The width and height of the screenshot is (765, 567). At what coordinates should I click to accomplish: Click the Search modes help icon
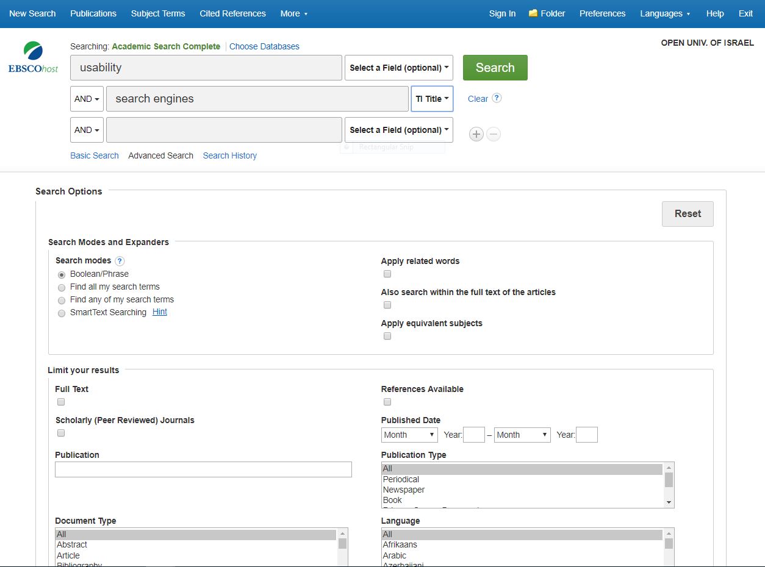[x=120, y=261]
